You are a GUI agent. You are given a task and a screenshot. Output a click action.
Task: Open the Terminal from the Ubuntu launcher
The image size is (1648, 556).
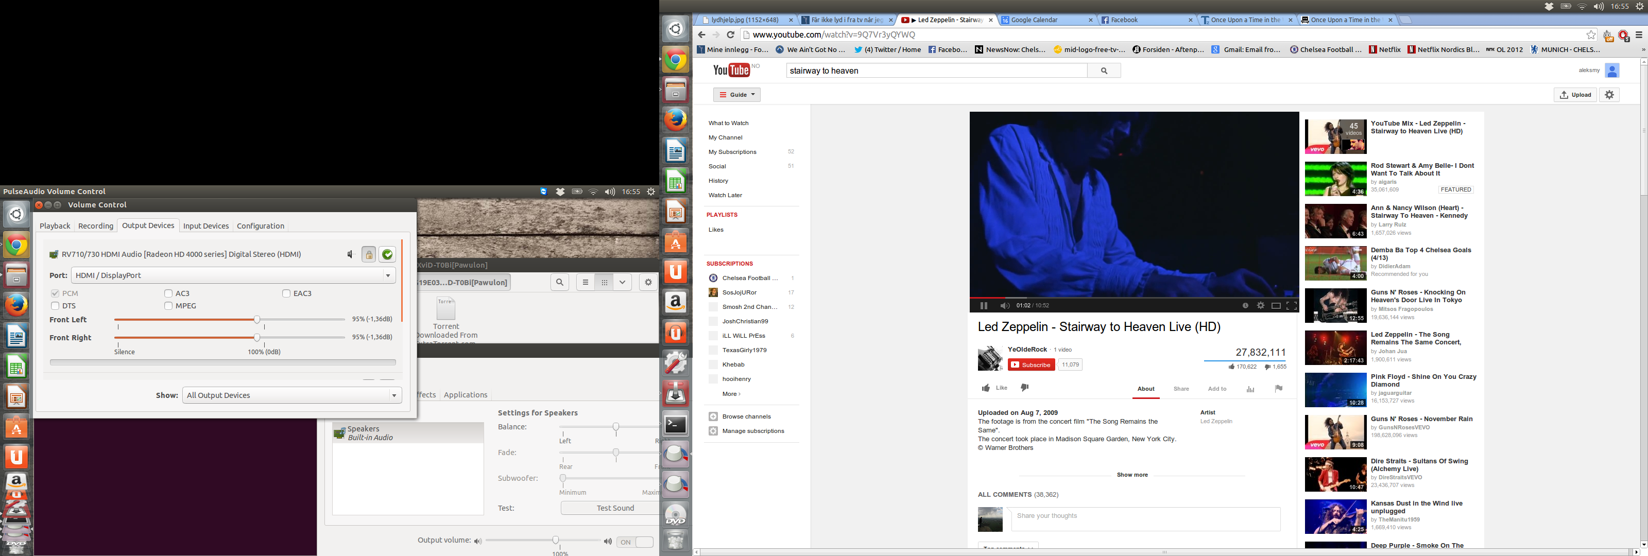tap(676, 424)
